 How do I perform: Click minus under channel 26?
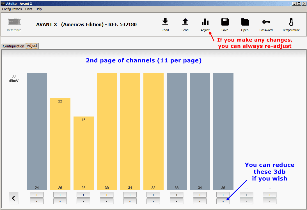pos(83,201)
